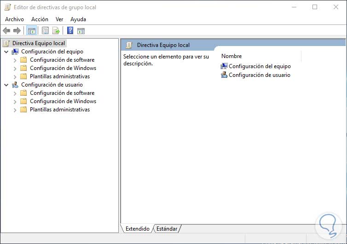The width and height of the screenshot is (347, 244).
Task: Open the Ver menu
Action: (59, 19)
